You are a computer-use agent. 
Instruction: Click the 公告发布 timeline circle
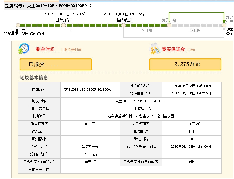(18, 25)
